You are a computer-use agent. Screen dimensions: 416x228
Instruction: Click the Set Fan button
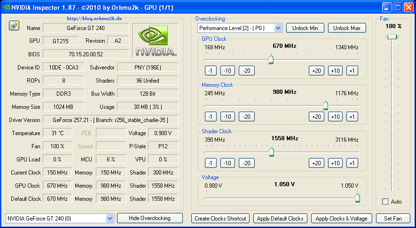[x=392, y=219]
